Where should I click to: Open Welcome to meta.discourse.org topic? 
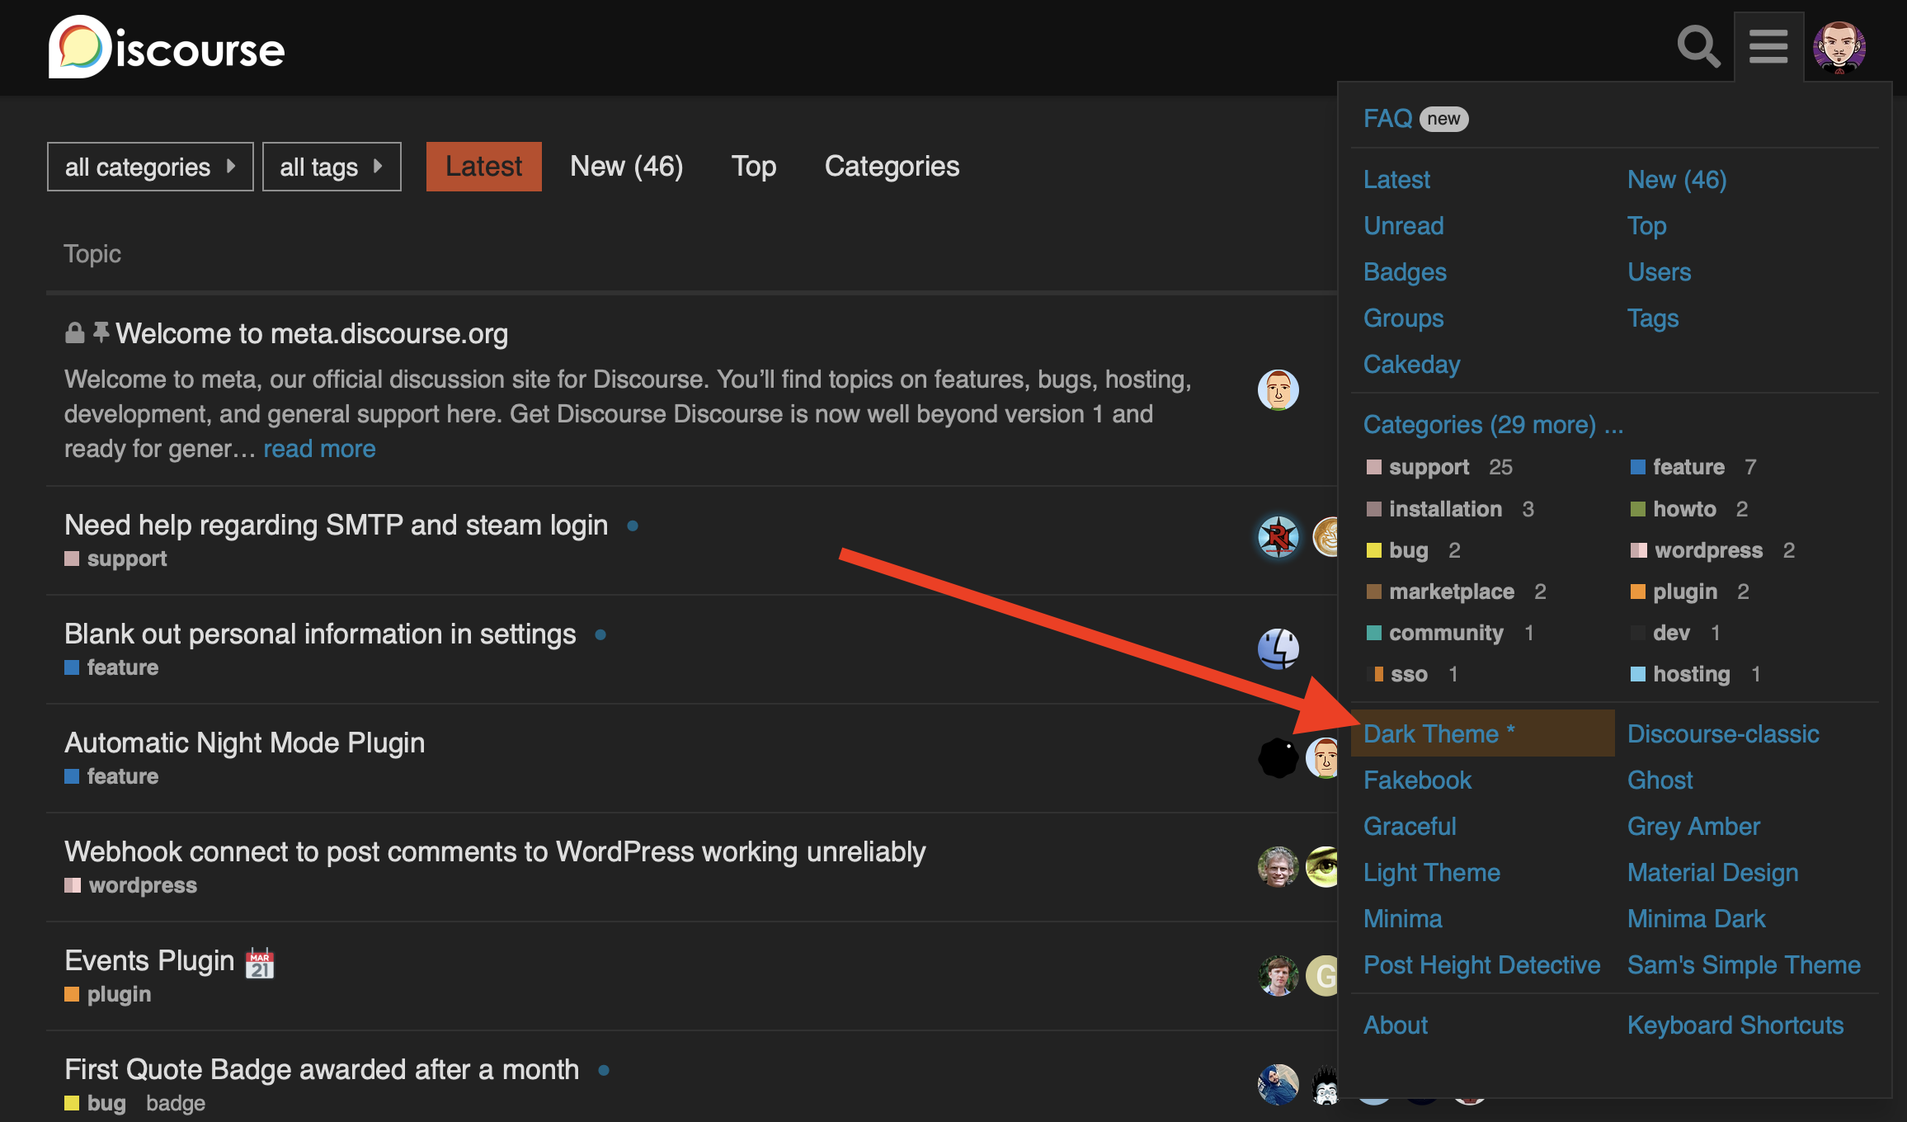[312, 333]
